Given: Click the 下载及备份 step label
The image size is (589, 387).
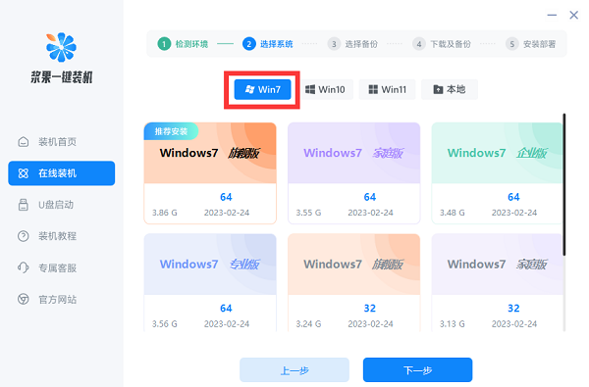Looking at the screenshot, I should click(451, 44).
